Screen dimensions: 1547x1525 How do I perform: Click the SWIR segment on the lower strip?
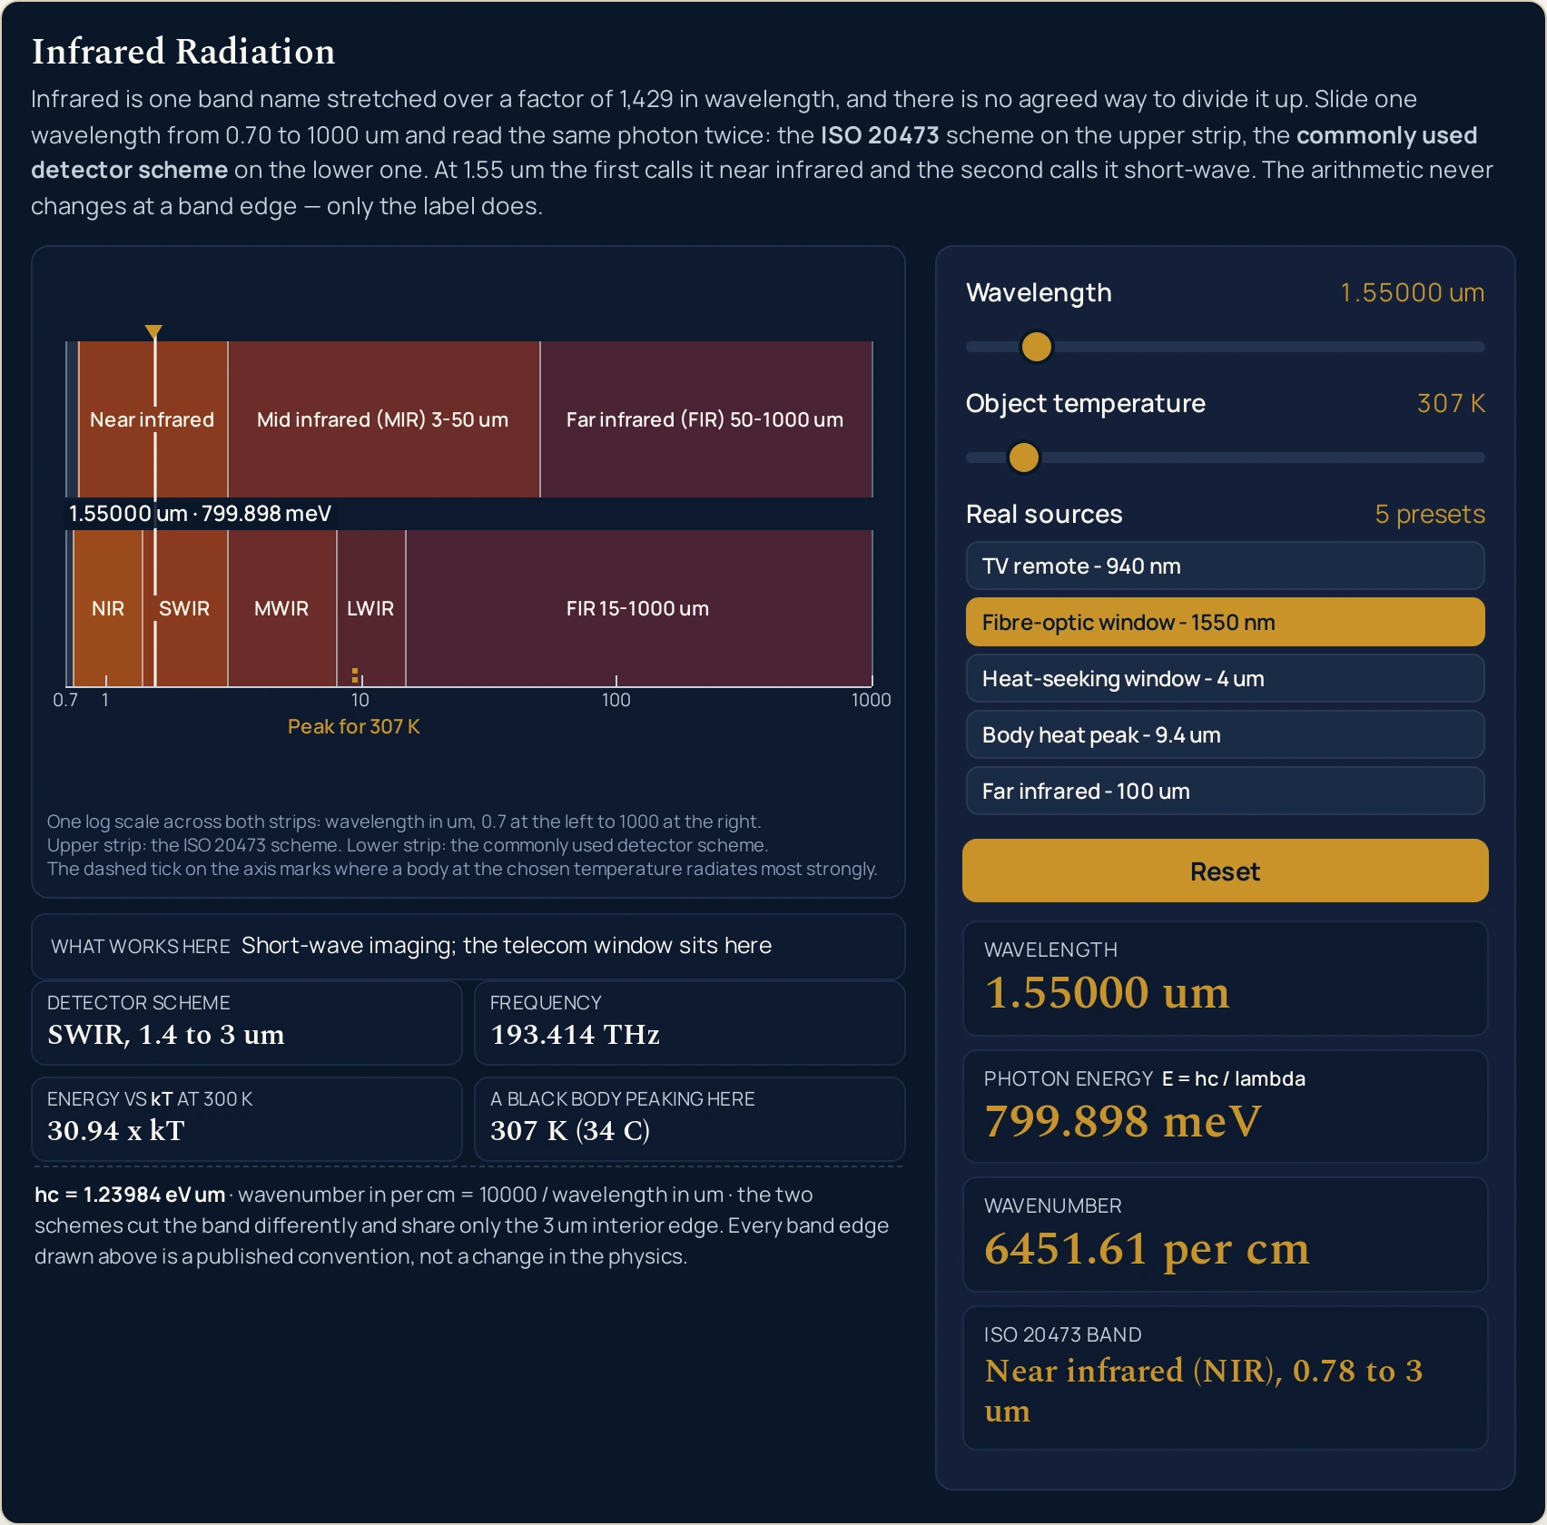click(184, 608)
